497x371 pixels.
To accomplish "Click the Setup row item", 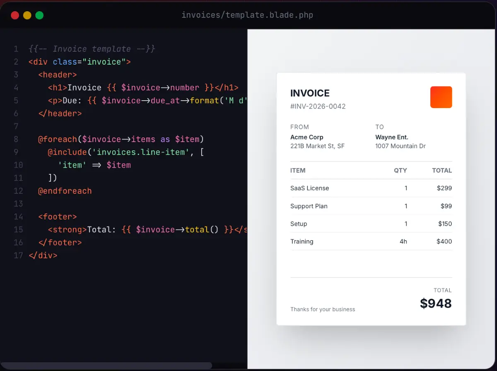I will 299,224.
